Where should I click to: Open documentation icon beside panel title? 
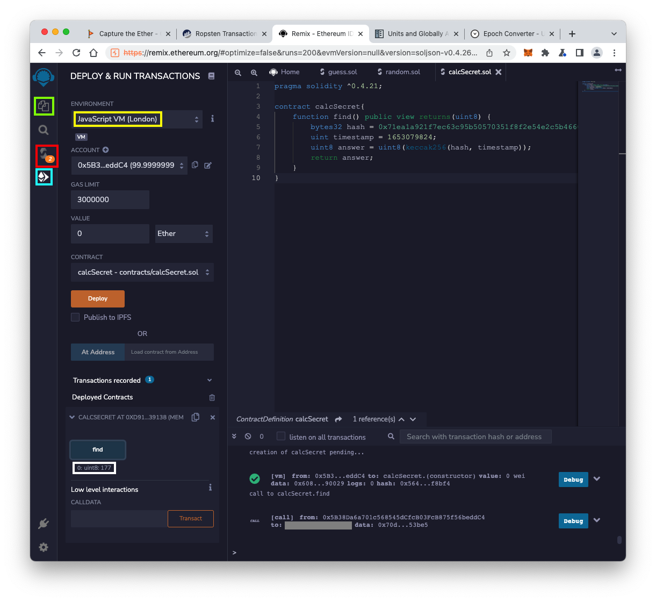coord(211,76)
